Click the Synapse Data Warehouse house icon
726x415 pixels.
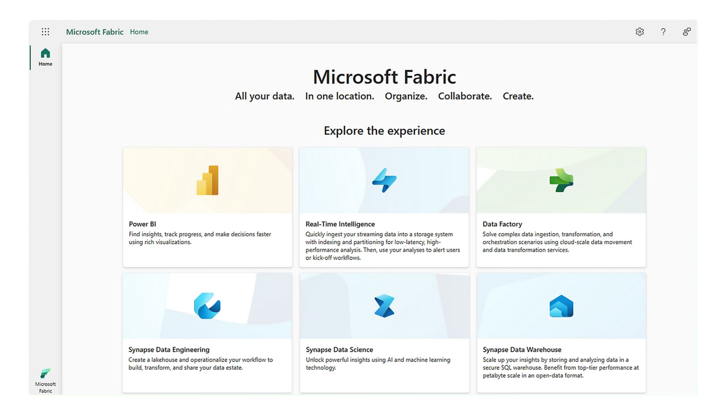(561, 306)
